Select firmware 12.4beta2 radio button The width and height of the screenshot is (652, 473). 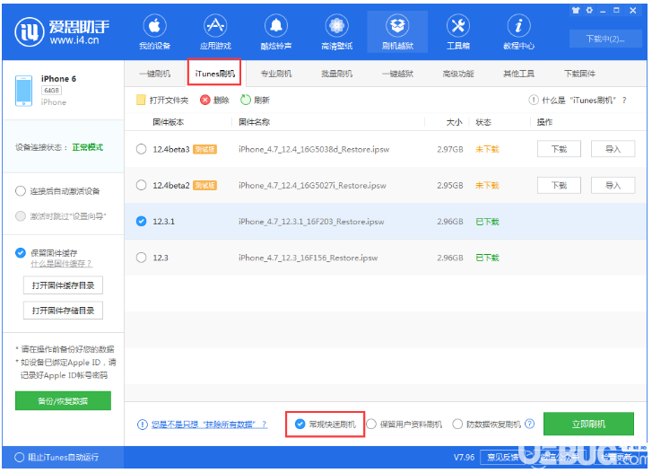pyautogui.click(x=142, y=185)
